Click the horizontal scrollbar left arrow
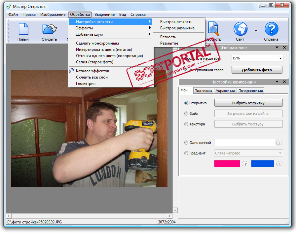The width and height of the screenshot is (296, 233). [x=9, y=216]
